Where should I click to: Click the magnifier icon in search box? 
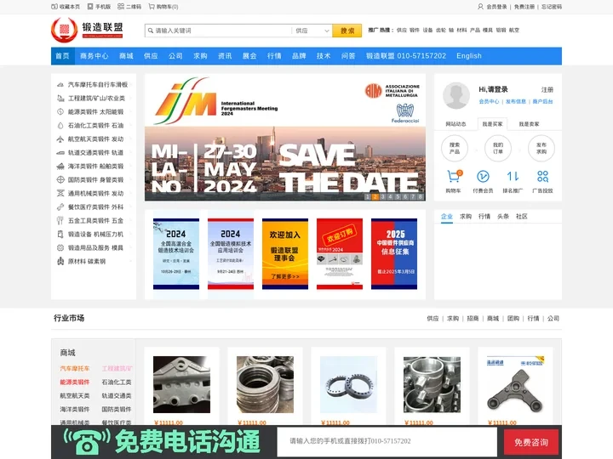click(x=151, y=31)
